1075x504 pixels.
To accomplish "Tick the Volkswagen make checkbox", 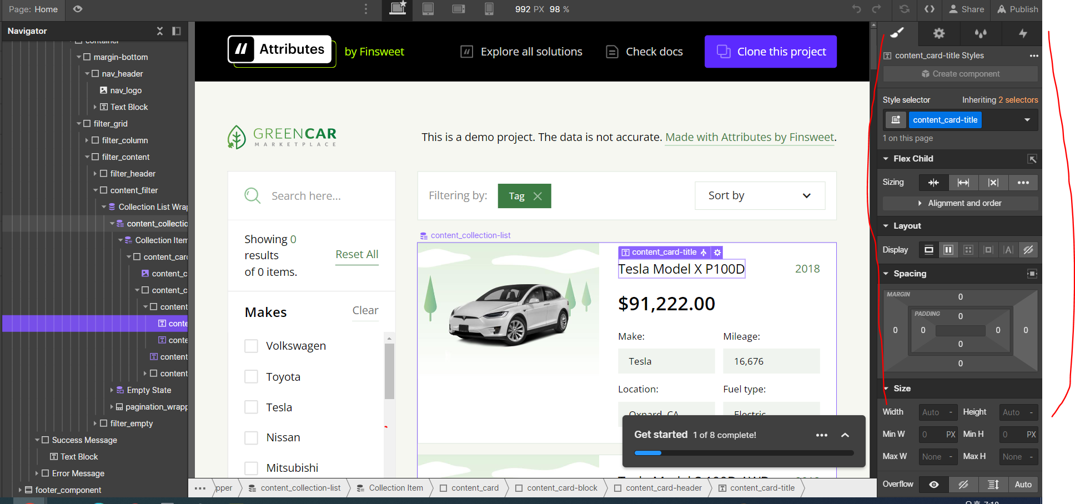I will click(252, 346).
